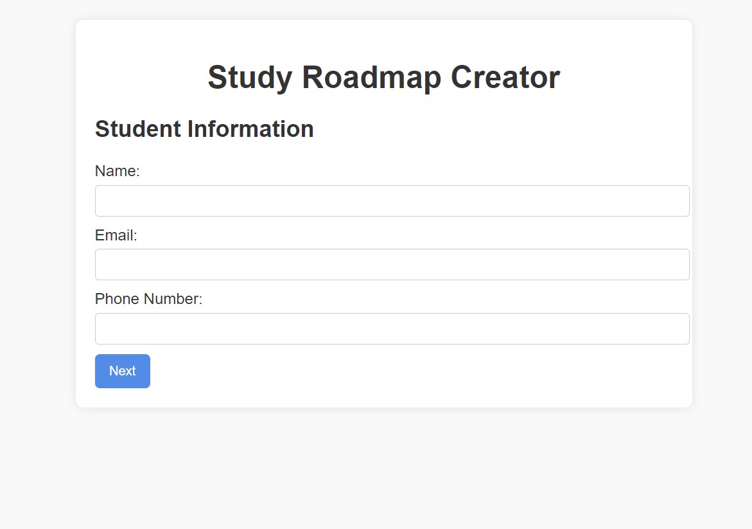
Task: Select the Phone Number input field
Action: [392, 329]
